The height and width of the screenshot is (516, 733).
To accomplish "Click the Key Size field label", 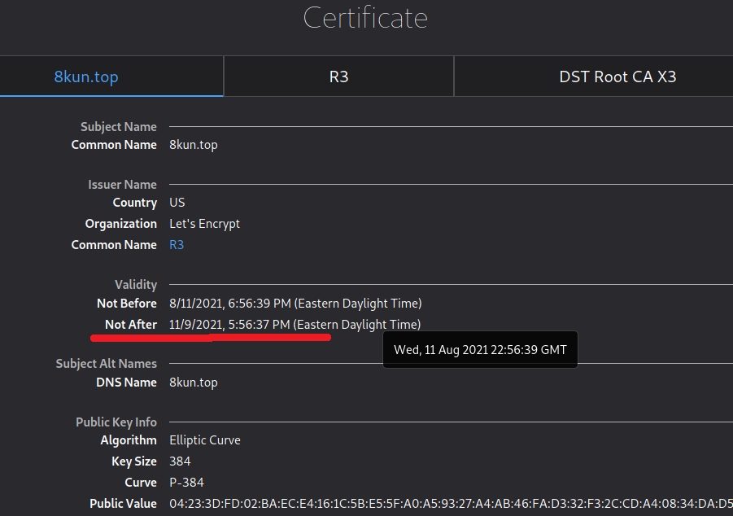I will click(134, 461).
